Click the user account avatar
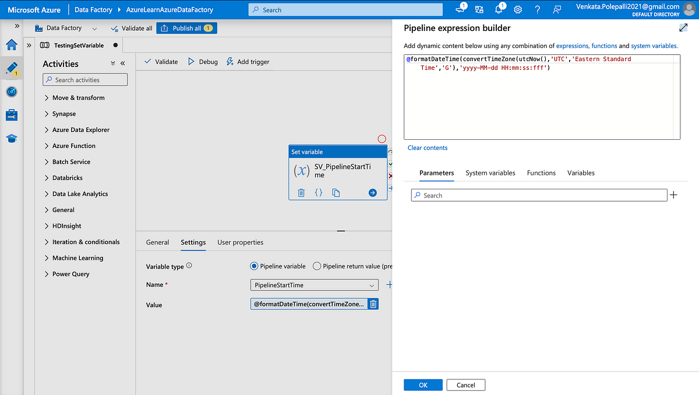Image resolution: width=699 pixels, height=395 pixels. click(689, 9)
